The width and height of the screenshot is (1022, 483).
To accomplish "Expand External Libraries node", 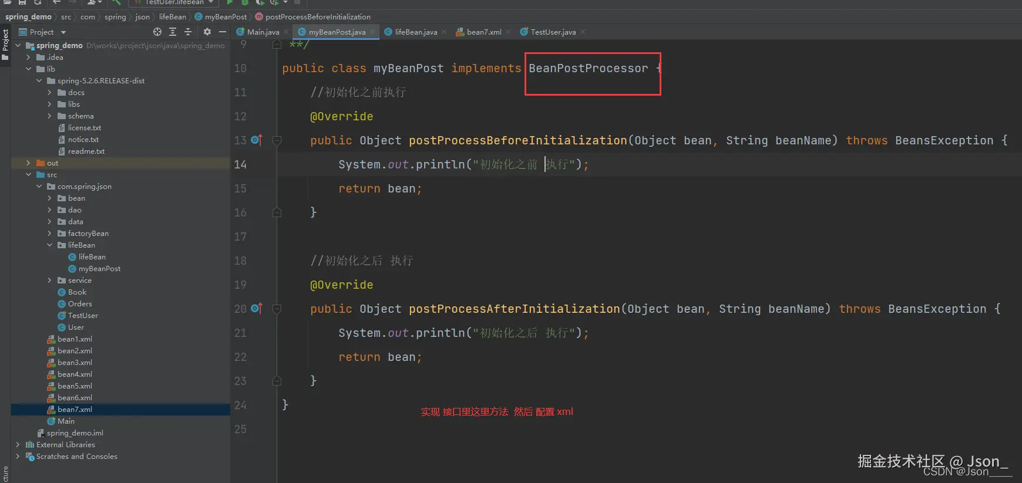I will point(18,444).
